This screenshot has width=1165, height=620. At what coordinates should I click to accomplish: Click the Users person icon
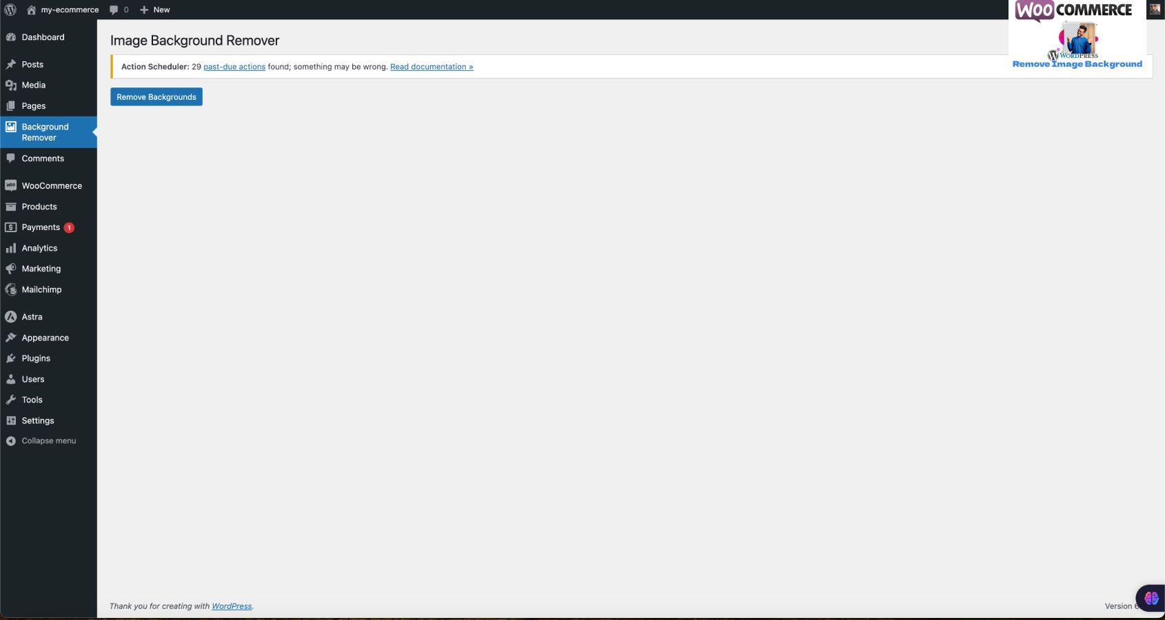(11, 379)
